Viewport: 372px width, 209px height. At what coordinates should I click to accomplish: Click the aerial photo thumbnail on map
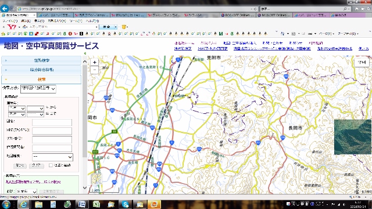coord(353,137)
